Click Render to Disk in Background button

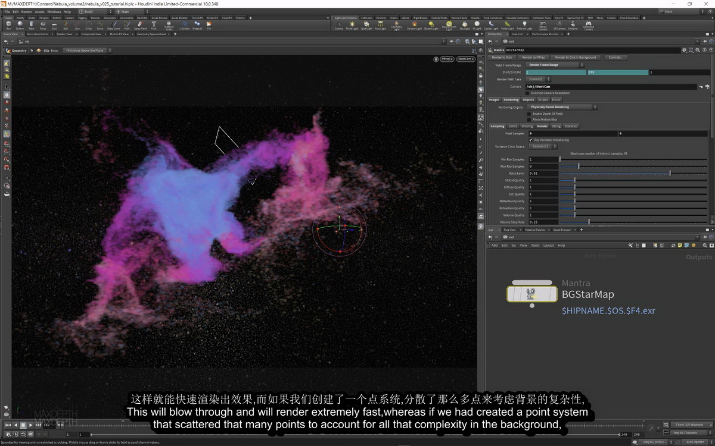(576, 57)
